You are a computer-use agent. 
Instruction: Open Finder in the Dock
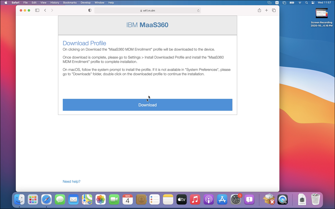(19, 200)
